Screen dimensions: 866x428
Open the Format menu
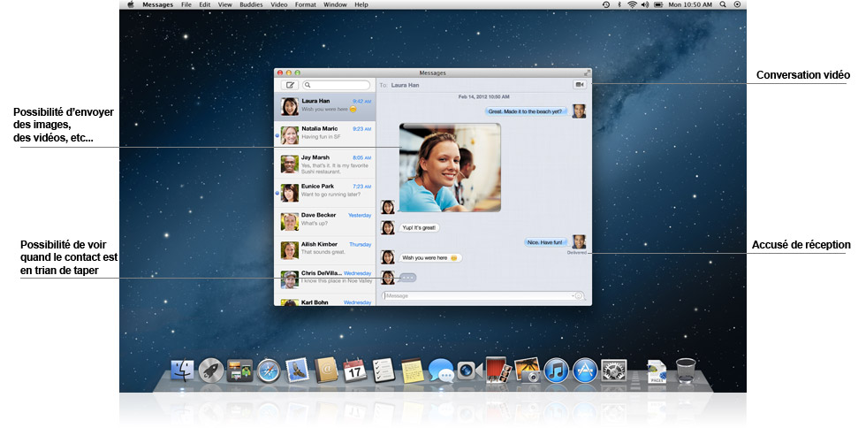pyautogui.click(x=306, y=4)
